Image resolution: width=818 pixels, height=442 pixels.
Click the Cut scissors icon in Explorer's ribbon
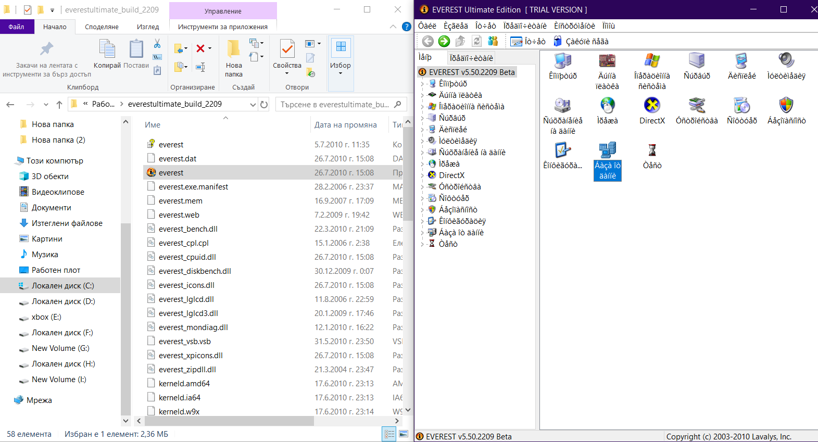point(157,44)
